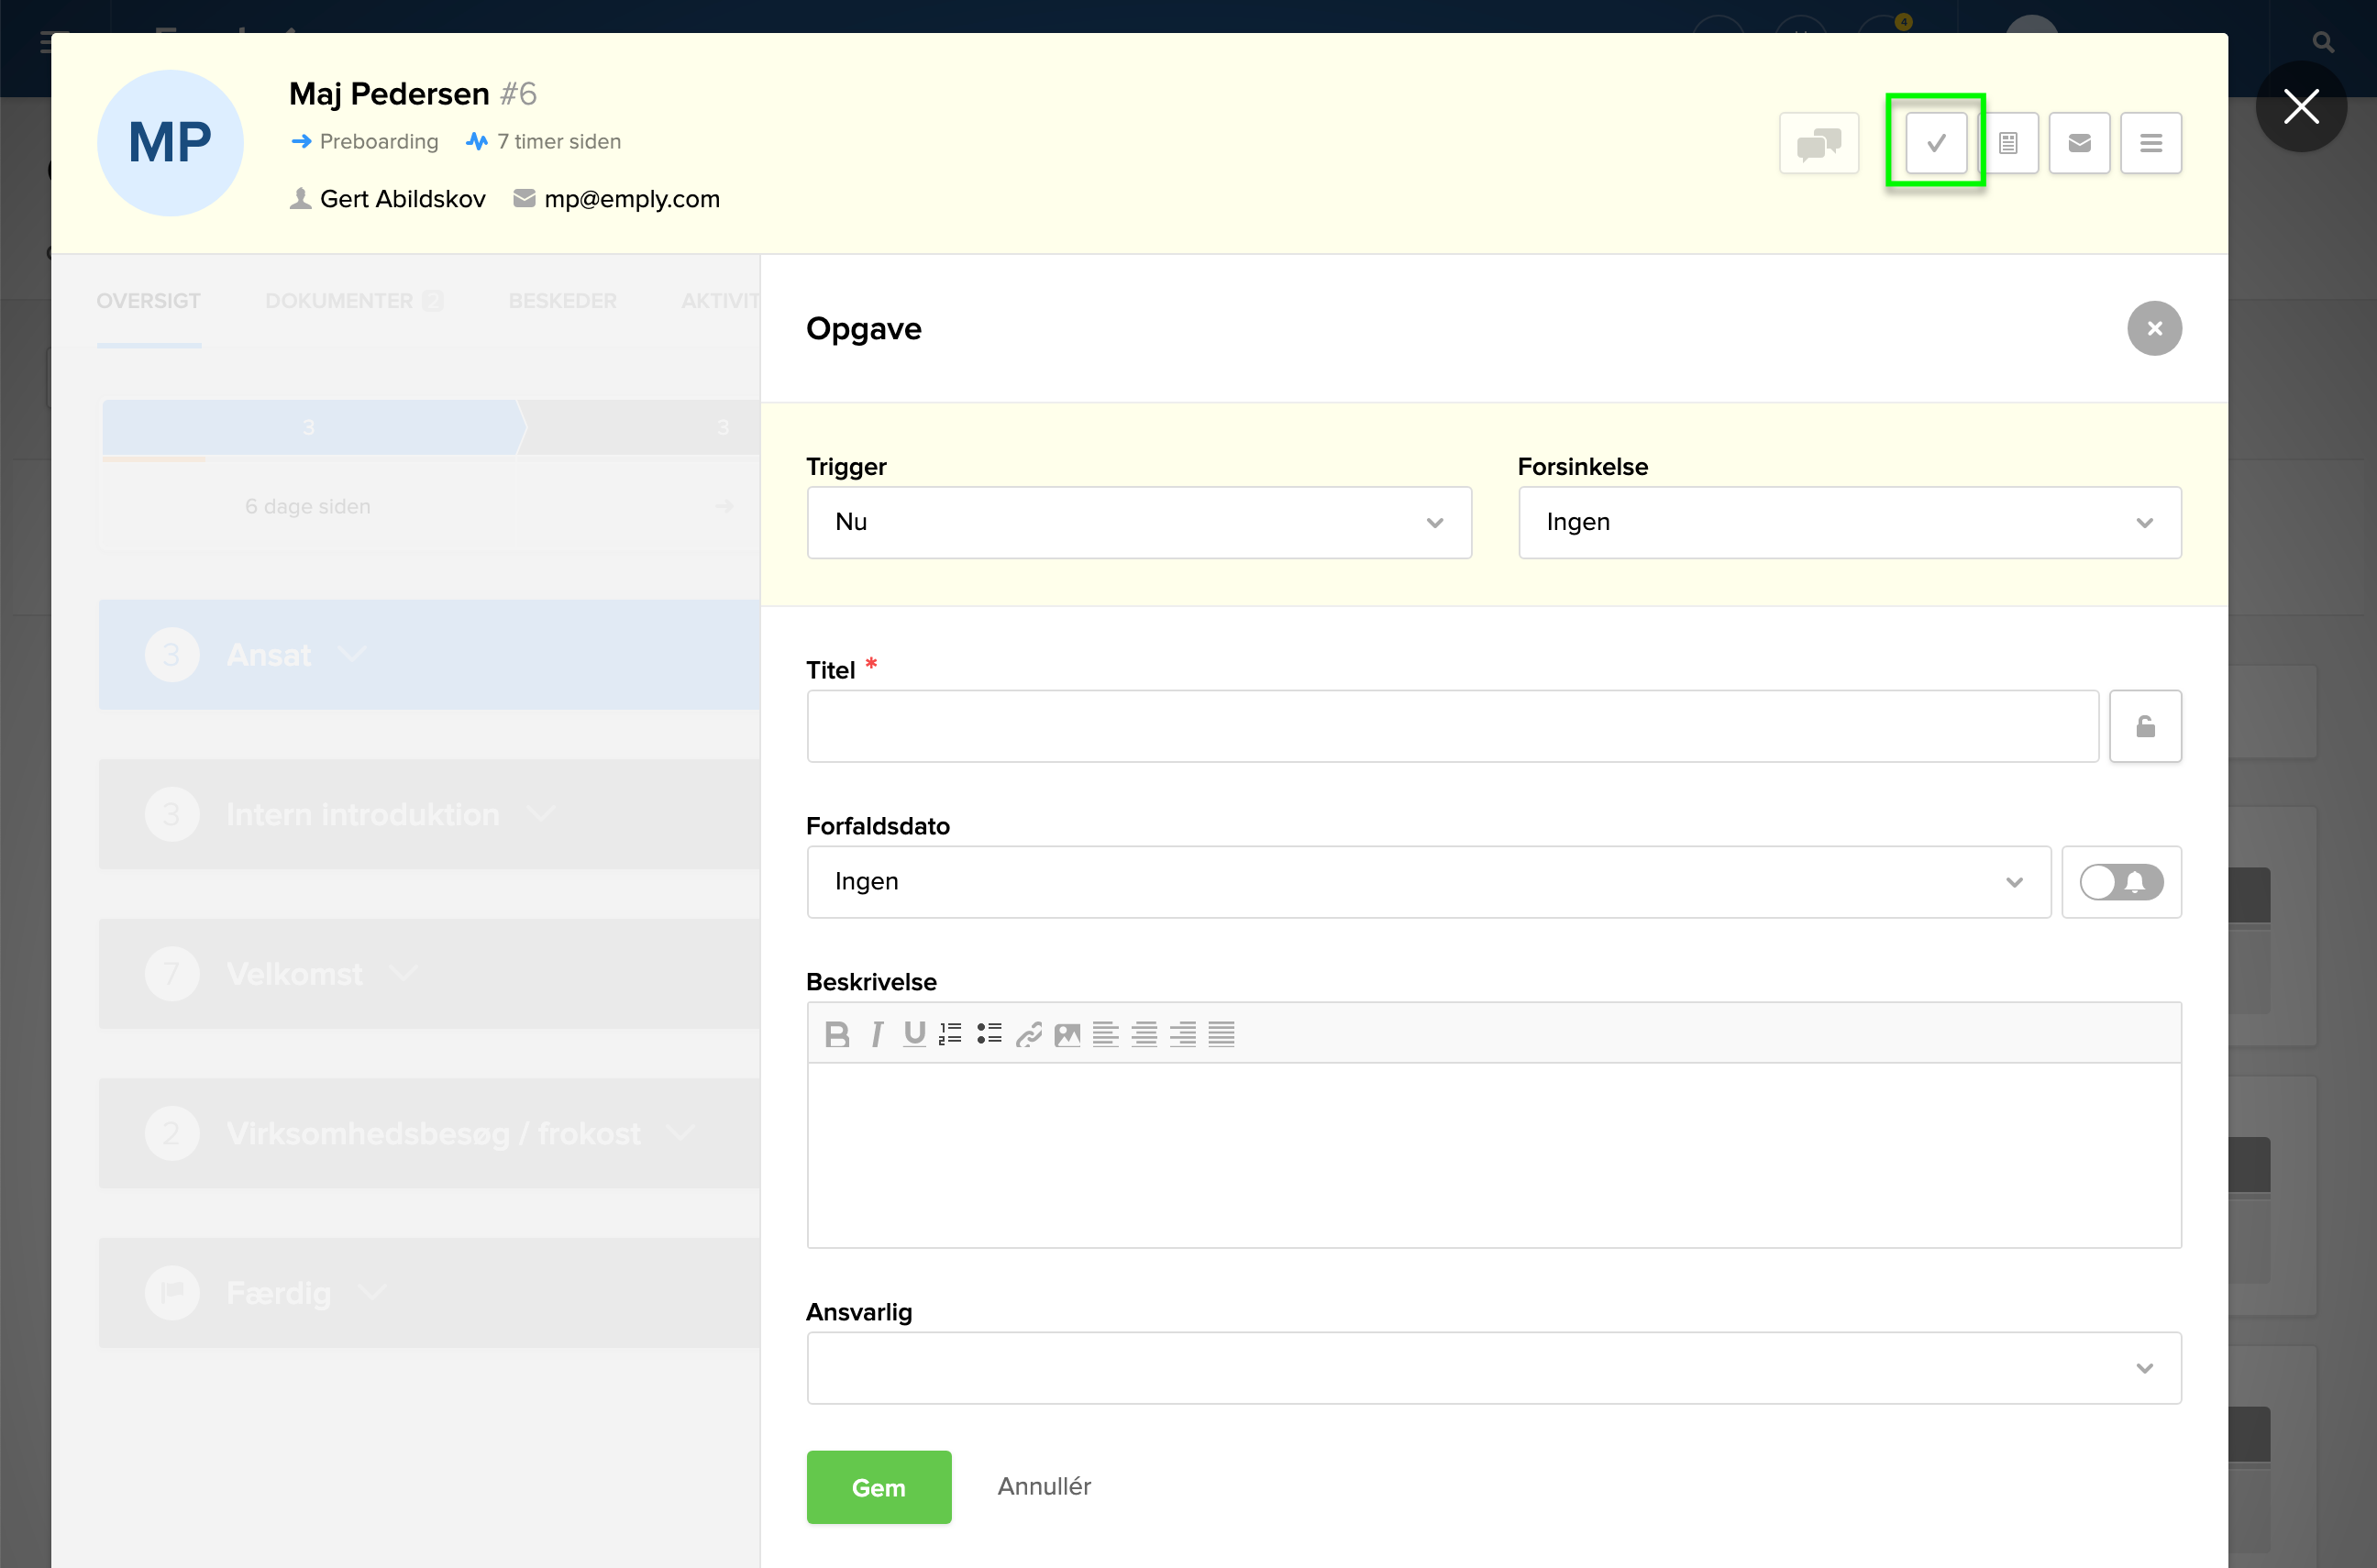2377x1568 pixels.
Task: Click the envelope email icon in header
Action: 2079,143
